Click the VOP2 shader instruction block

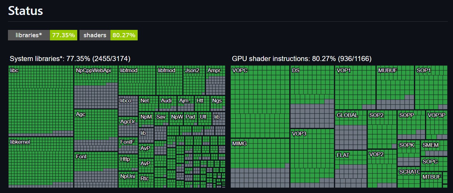(x=382, y=169)
